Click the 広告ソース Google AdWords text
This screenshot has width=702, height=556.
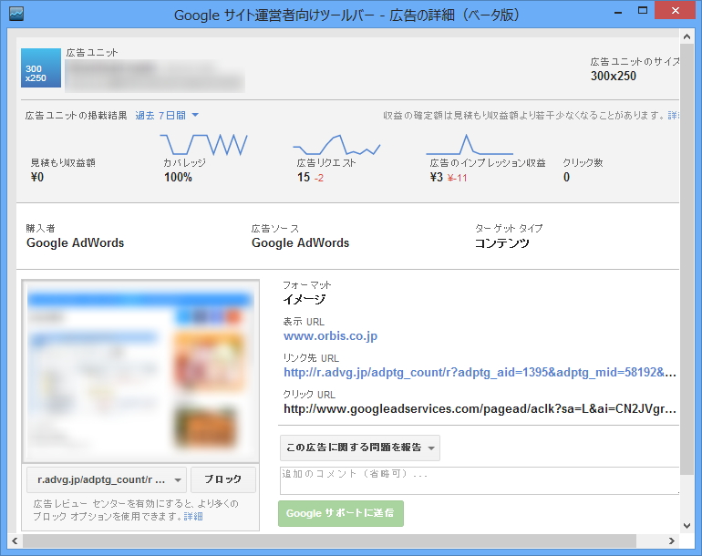point(301,242)
